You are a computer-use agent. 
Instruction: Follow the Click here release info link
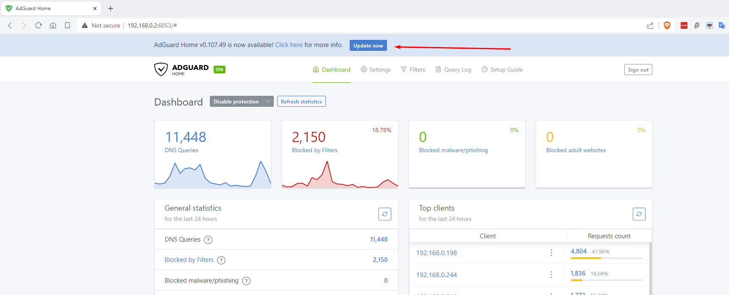pos(289,45)
